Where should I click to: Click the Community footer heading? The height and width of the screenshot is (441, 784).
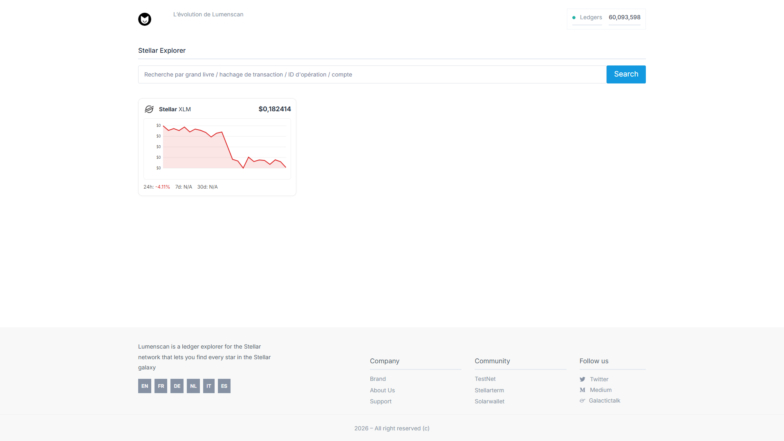click(x=492, y=361)
